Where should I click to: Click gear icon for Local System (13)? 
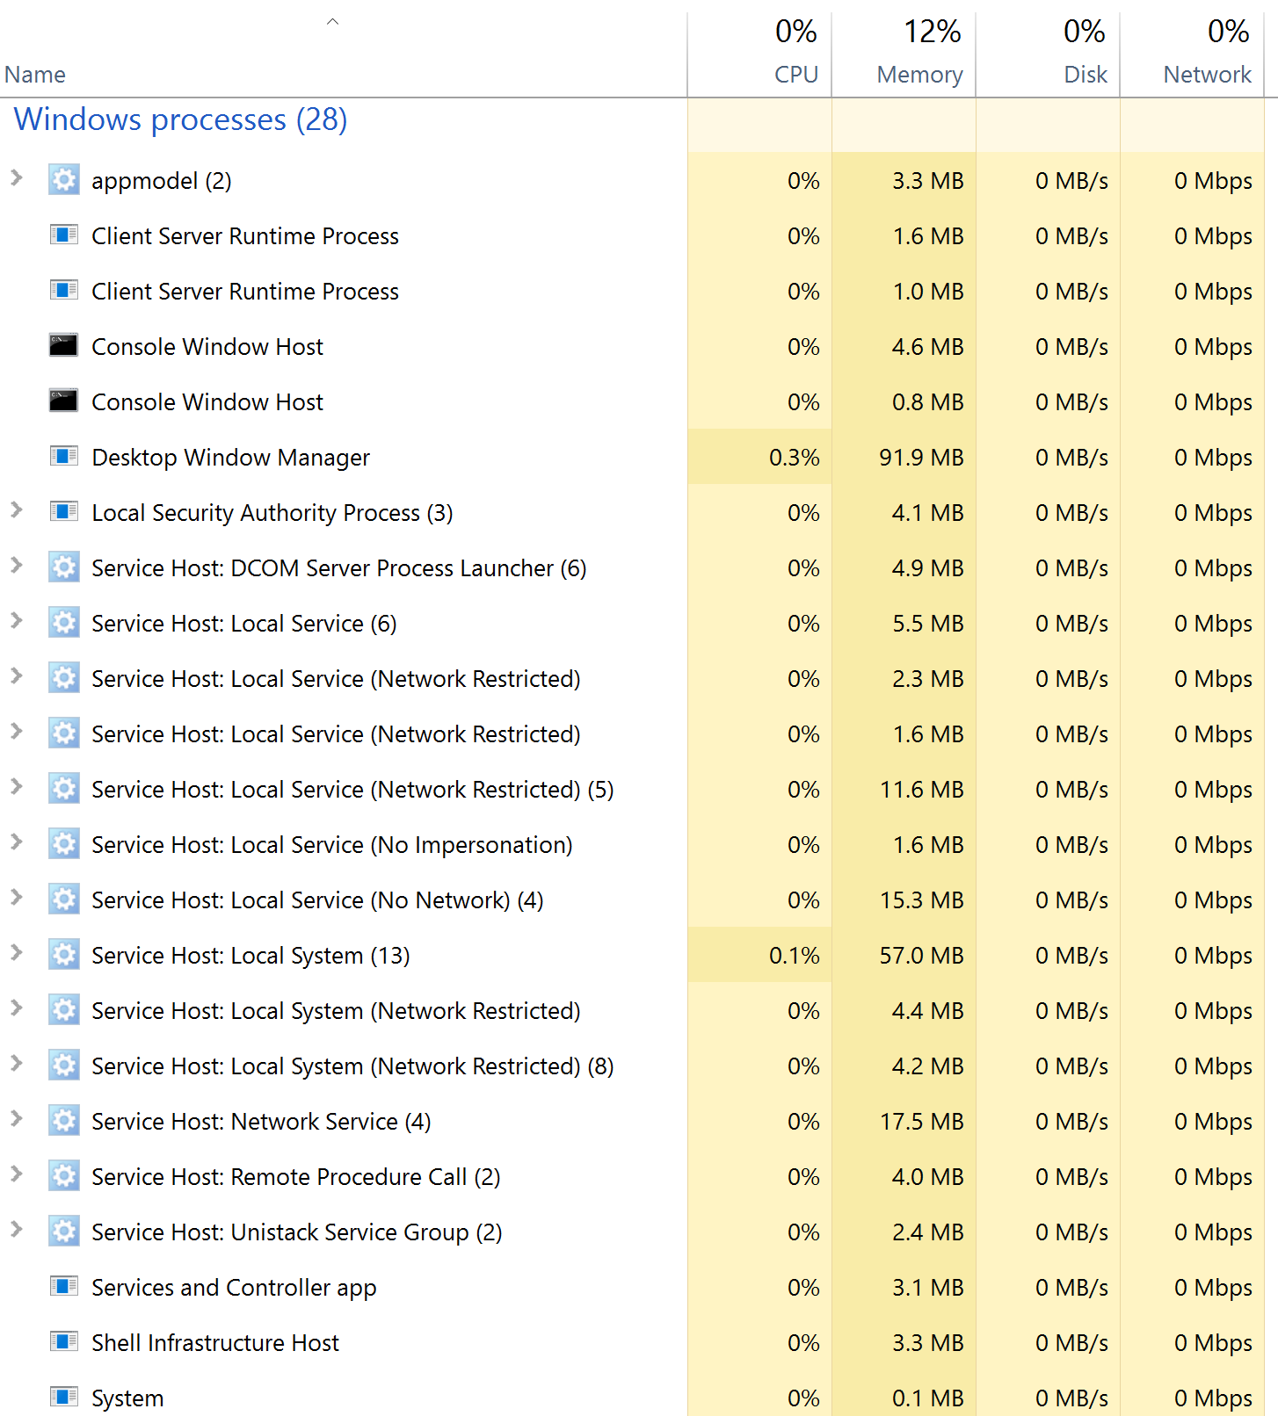[64, 955]
